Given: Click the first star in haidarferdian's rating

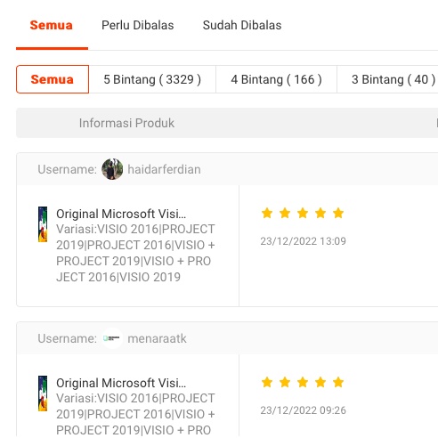Looking at the screenshot, I should 267,213.
